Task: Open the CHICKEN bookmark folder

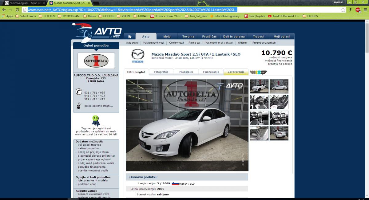Action: click(x=47, y=16)
